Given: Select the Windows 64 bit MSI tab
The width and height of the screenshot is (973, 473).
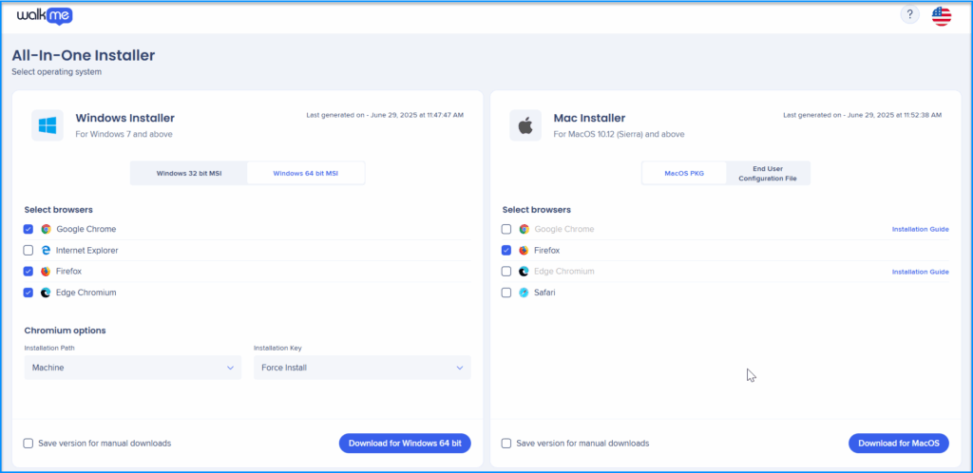Looking at the screenshot, I should tap(306, 174).
